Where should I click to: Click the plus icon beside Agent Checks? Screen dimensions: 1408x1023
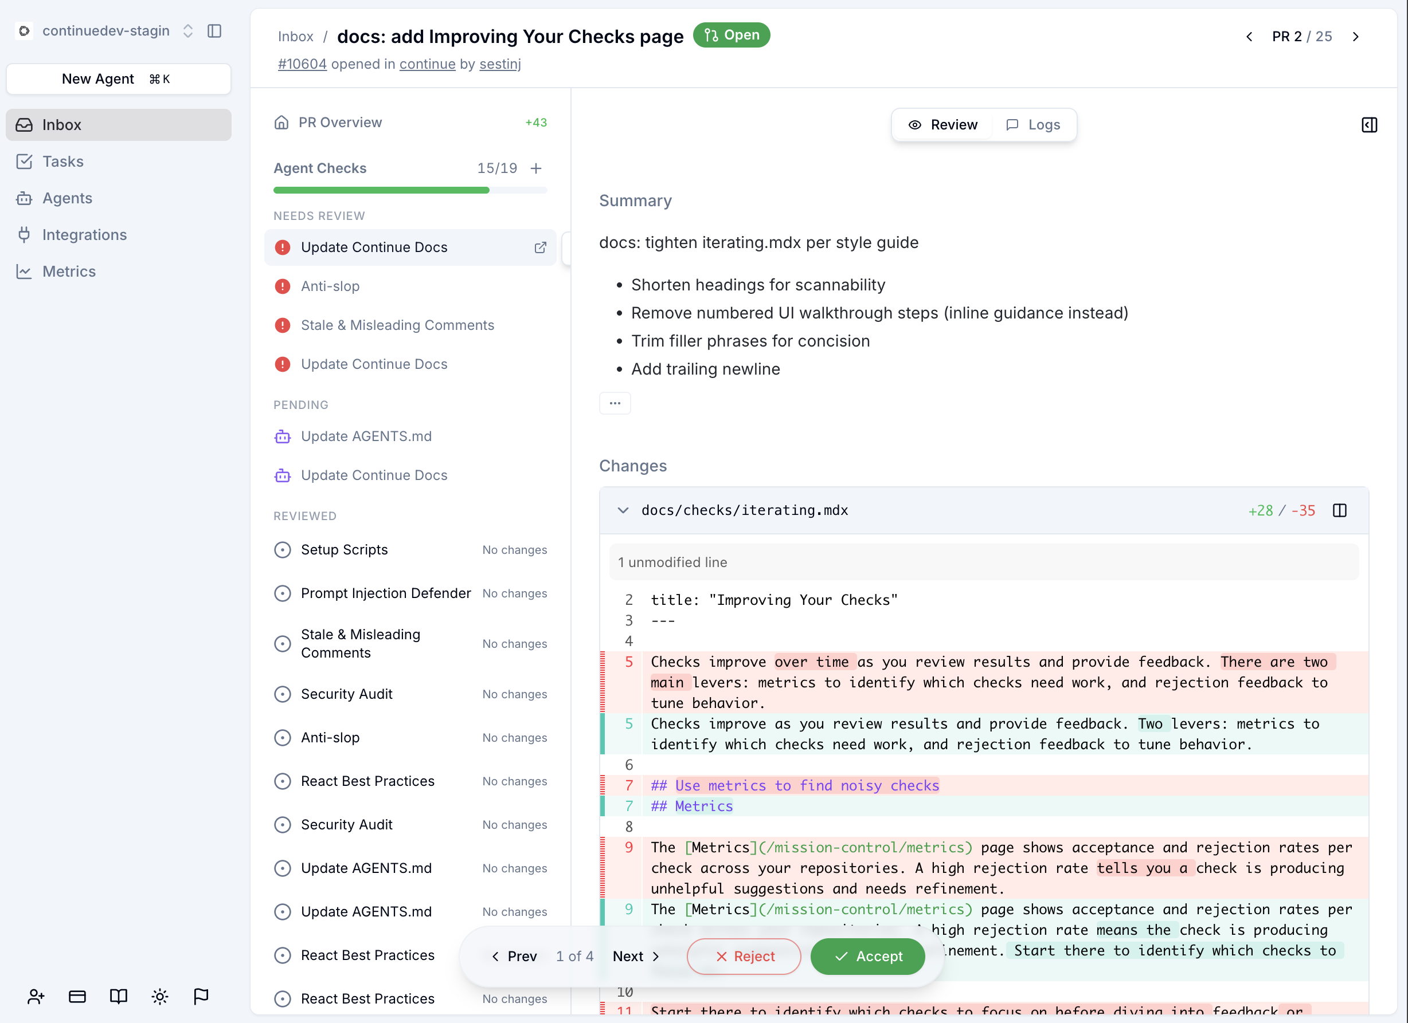537,168
